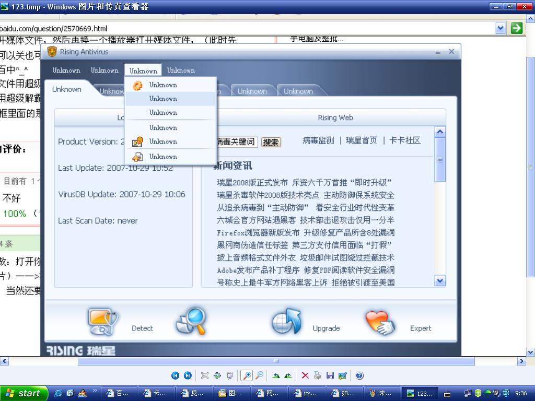Open the first Unknown menu in menu bar
This screenshot has height=401, width=535.
(66, 70)
